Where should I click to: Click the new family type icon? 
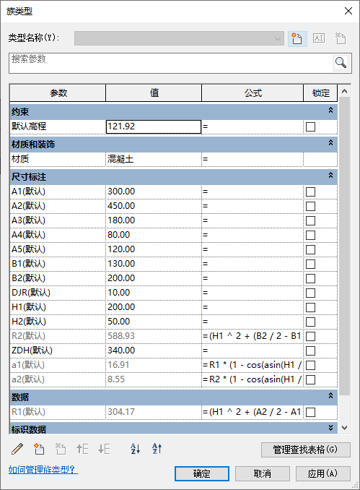[297, 38]
